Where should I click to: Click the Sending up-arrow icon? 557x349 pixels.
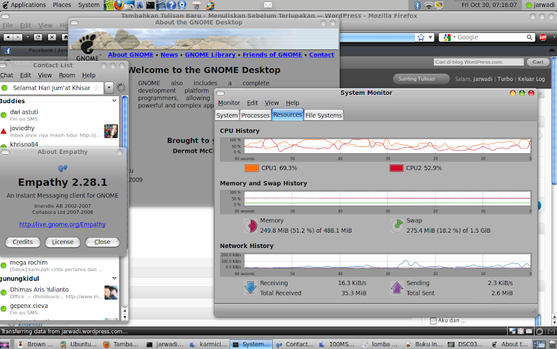click(x=397, y=288)
